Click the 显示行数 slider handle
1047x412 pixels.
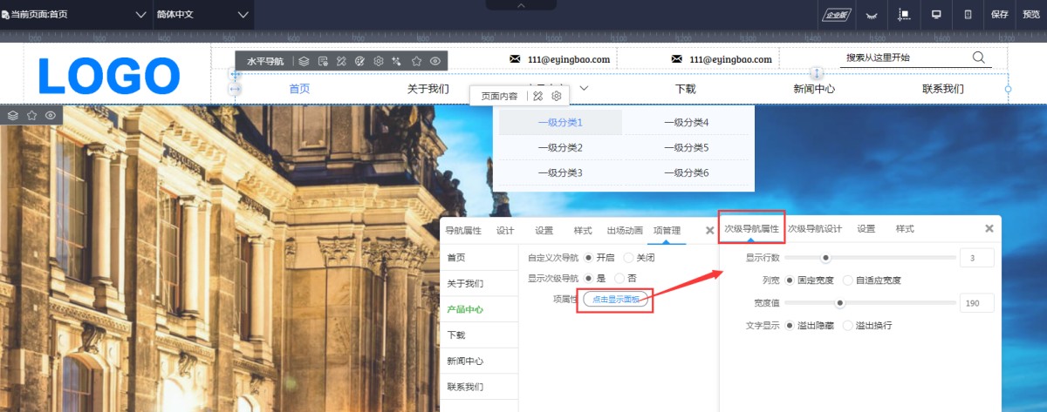point(825,258)
